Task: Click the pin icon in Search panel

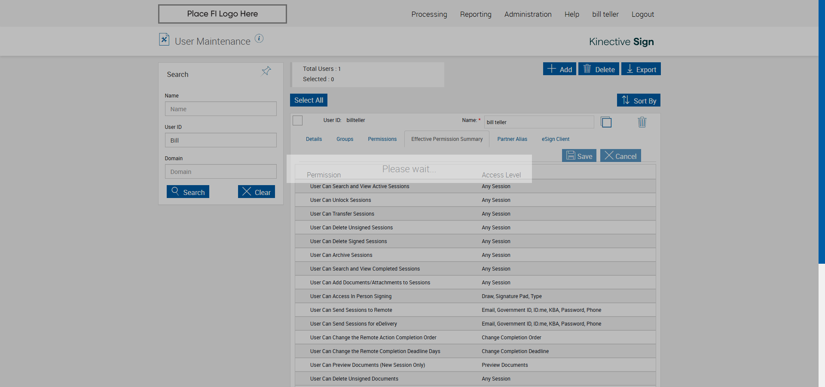Action: [x=266, y=71]
